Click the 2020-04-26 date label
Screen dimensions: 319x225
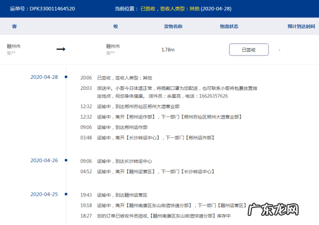click(x=44, y=161)
